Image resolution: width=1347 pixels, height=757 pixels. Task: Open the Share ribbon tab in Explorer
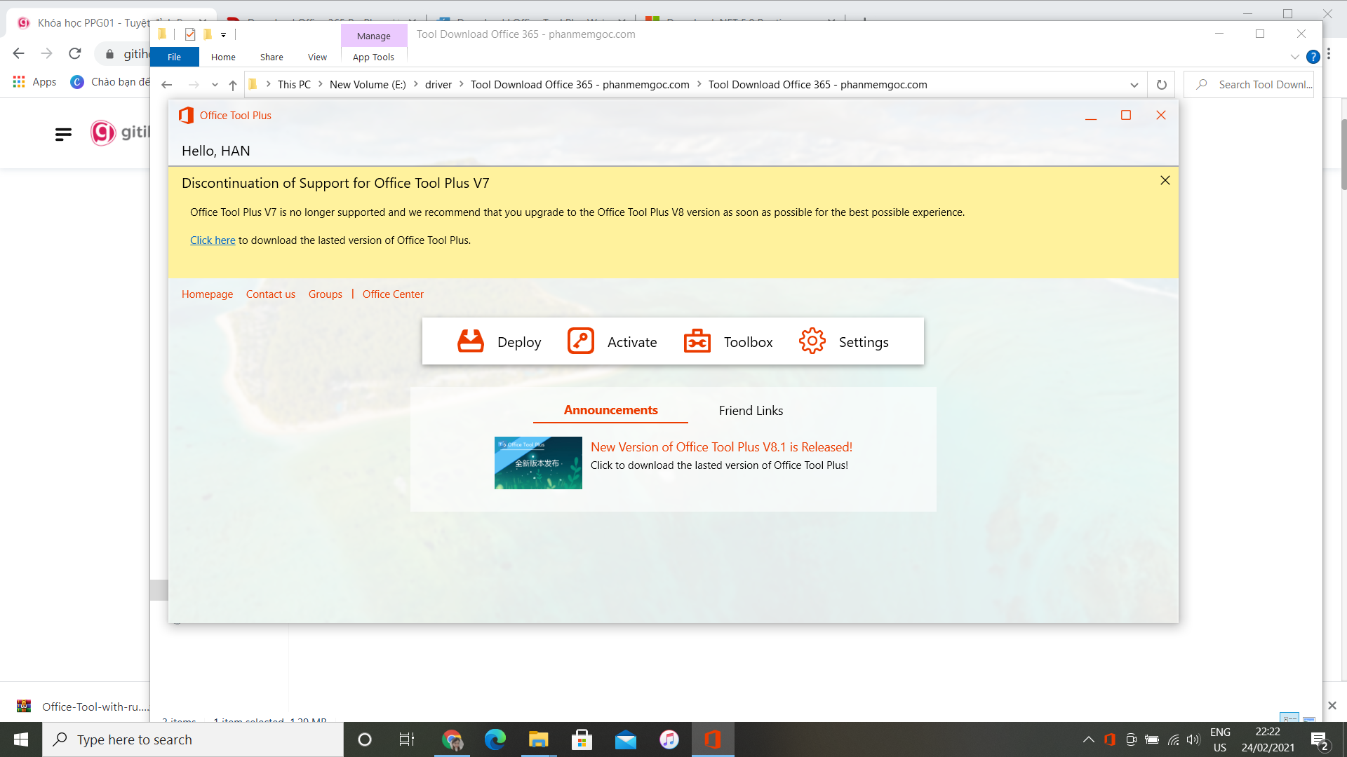272,57
